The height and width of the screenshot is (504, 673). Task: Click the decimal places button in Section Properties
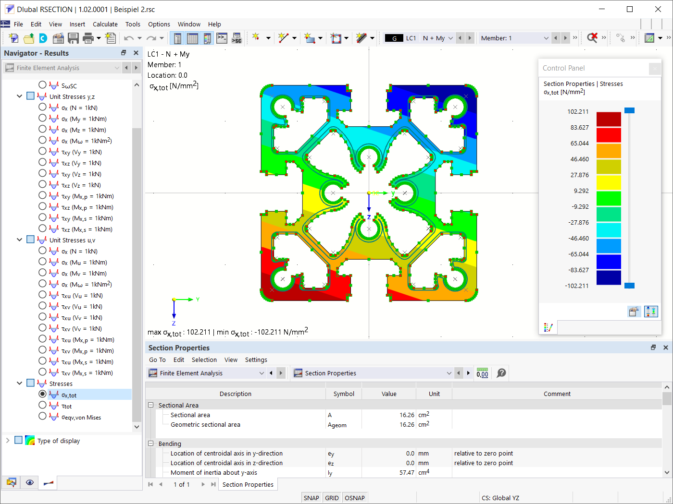click(482, 373)
